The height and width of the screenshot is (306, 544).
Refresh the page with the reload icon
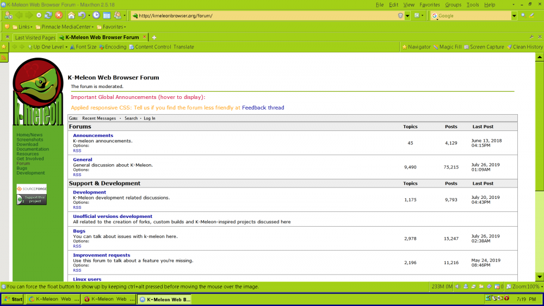point(48,15)
